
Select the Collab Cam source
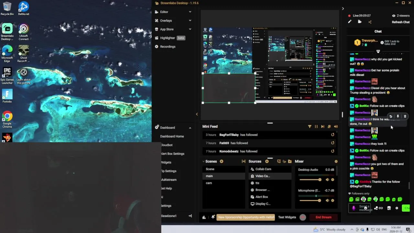(270, 169)
